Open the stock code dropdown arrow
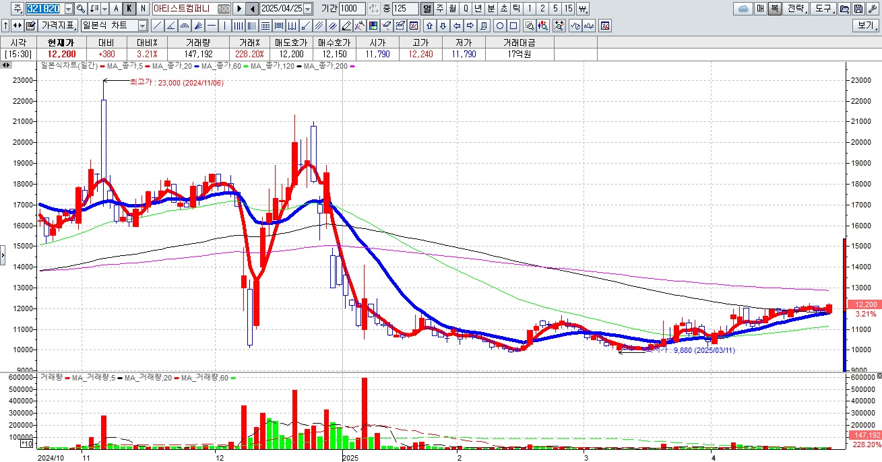 [69, 9]
